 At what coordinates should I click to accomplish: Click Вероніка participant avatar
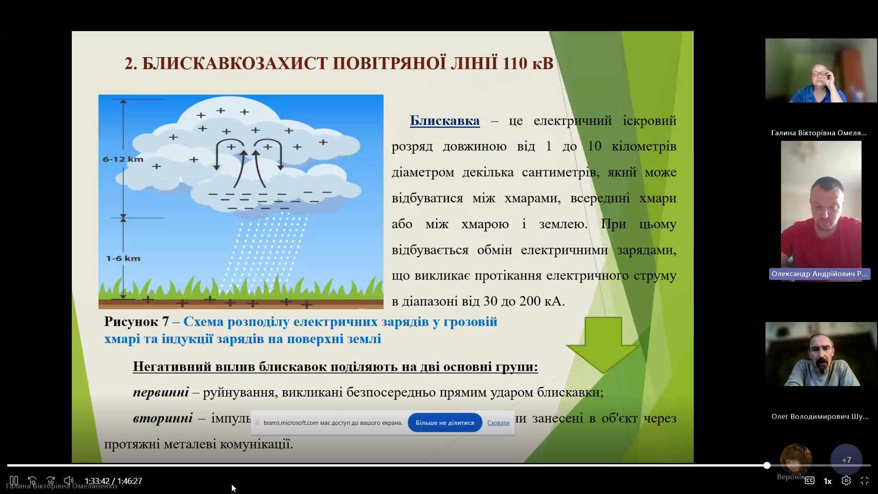(796, 459)
